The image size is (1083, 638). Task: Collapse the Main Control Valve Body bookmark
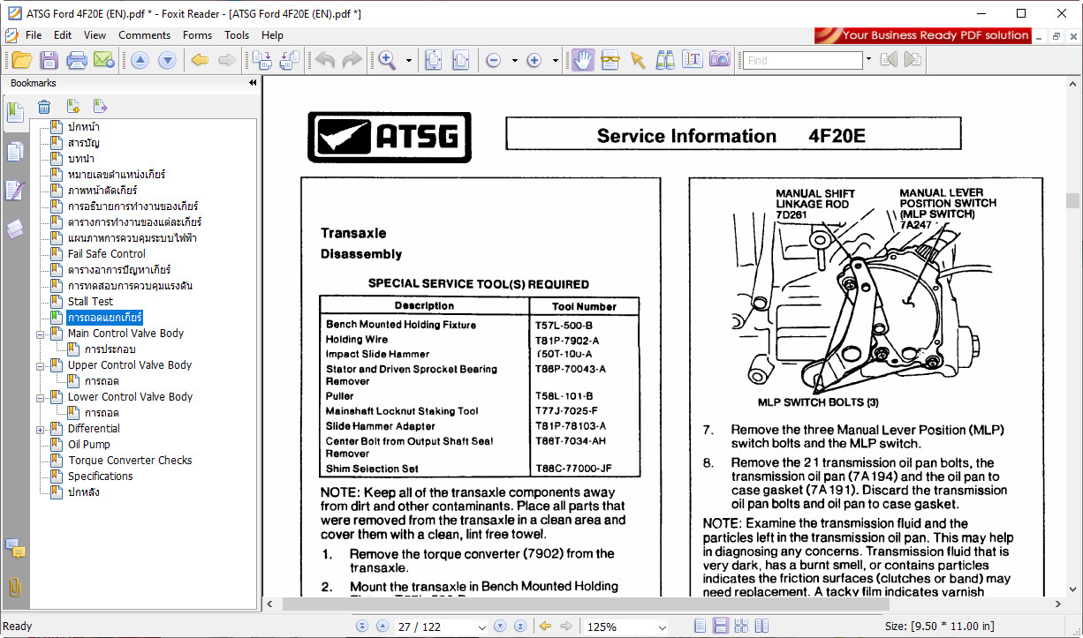click(x=40, y=334)
